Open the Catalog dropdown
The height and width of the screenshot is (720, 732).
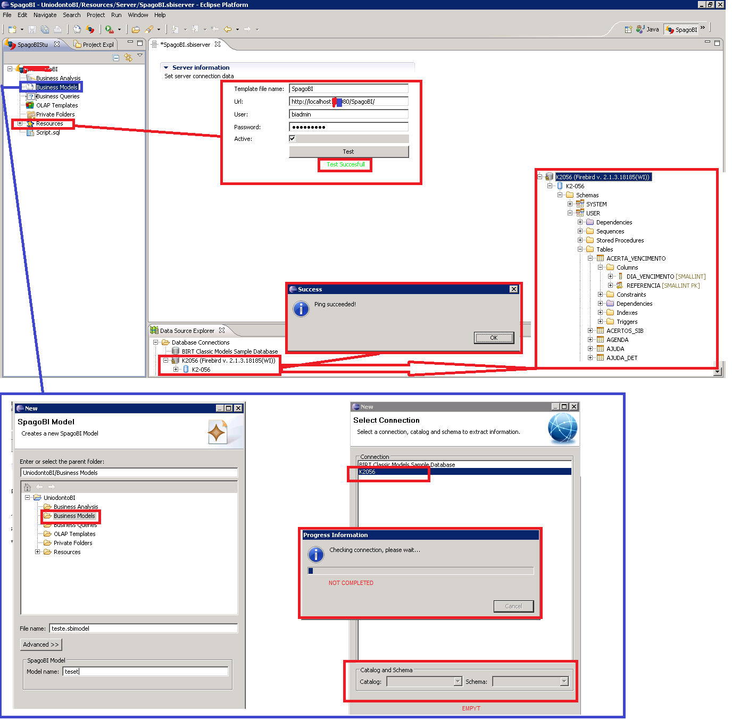(458, 682)
